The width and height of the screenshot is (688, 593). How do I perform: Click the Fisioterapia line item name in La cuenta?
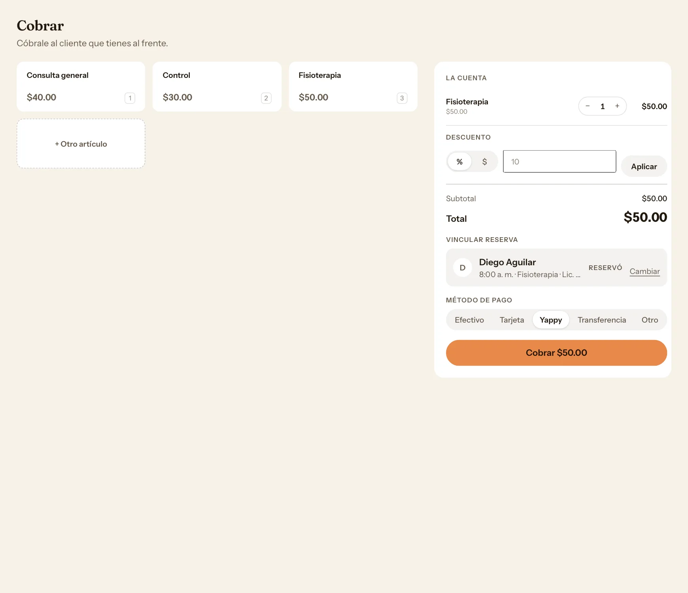(467, 102)
